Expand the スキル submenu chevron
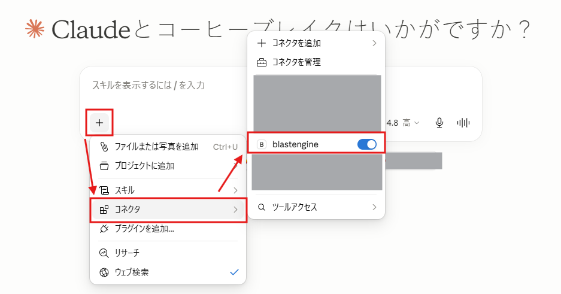Image resolution: width=561 pixels, height=294 pixels. 235,190
